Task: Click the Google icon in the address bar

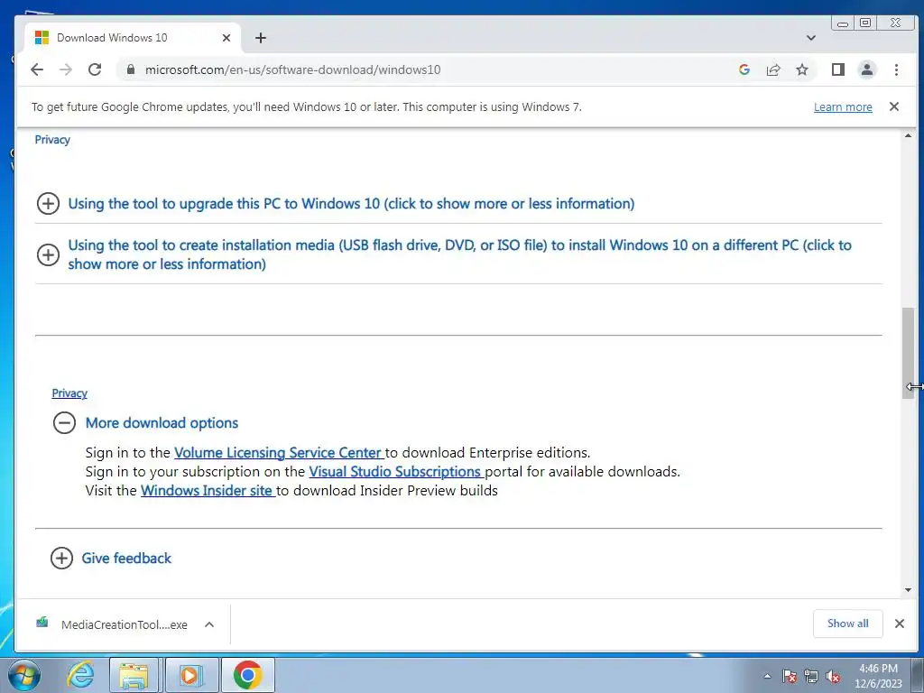Action: (744, 69)
